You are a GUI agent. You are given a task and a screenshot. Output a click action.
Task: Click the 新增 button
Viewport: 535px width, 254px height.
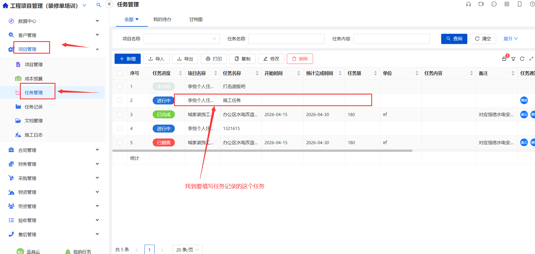pos(128,59)
